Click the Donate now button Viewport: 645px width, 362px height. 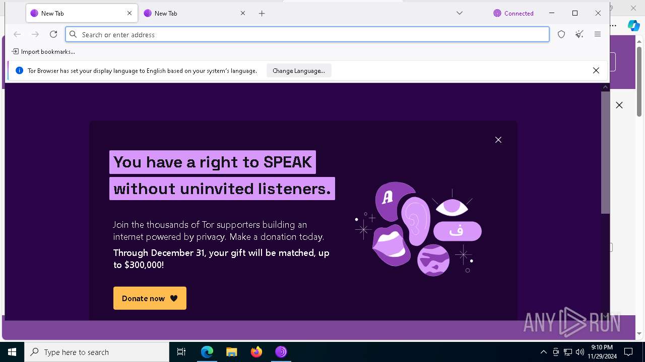[x=150, y=298]
